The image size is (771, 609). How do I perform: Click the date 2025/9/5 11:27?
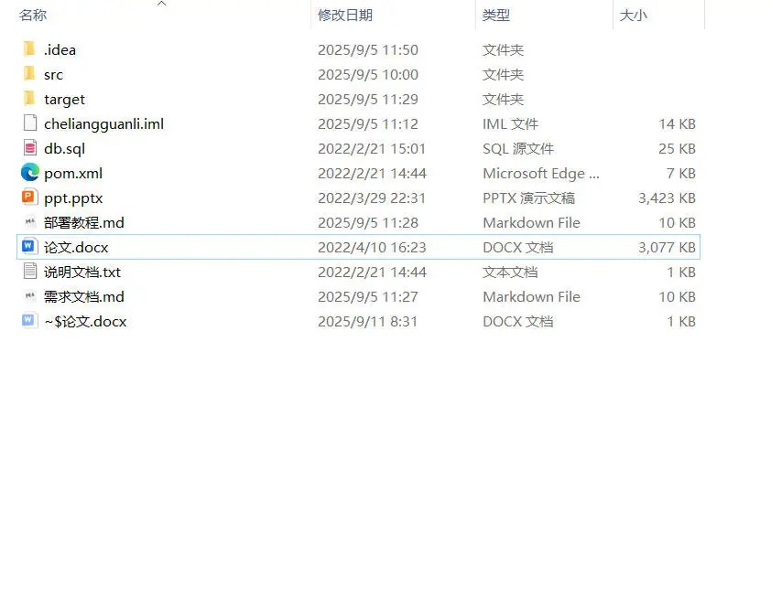[368, 296]
